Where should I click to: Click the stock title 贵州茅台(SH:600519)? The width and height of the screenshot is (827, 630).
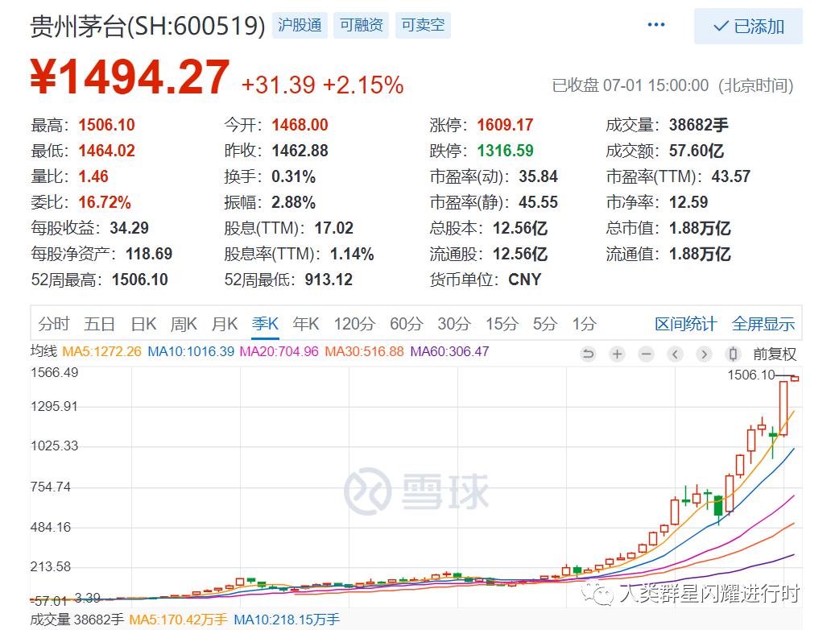pyautogui.click(x=147, y=26)
